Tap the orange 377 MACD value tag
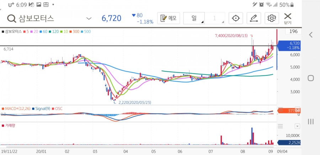The width and height of the screenshot is (320, 155). pyautogui.click(x=289, y=111)
